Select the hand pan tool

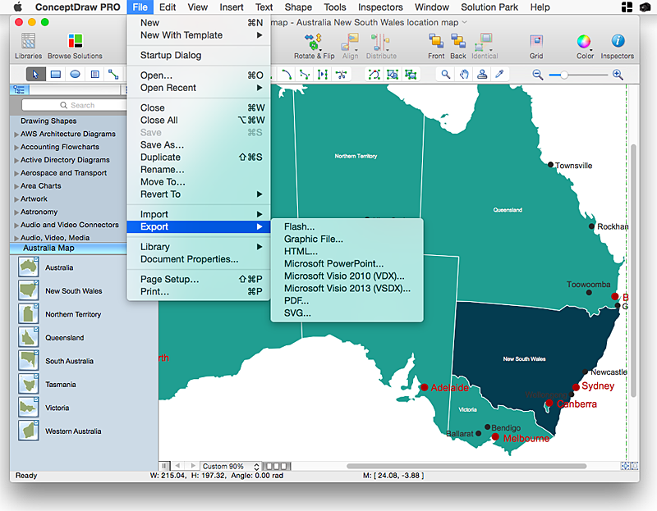[x=464, y=75]
